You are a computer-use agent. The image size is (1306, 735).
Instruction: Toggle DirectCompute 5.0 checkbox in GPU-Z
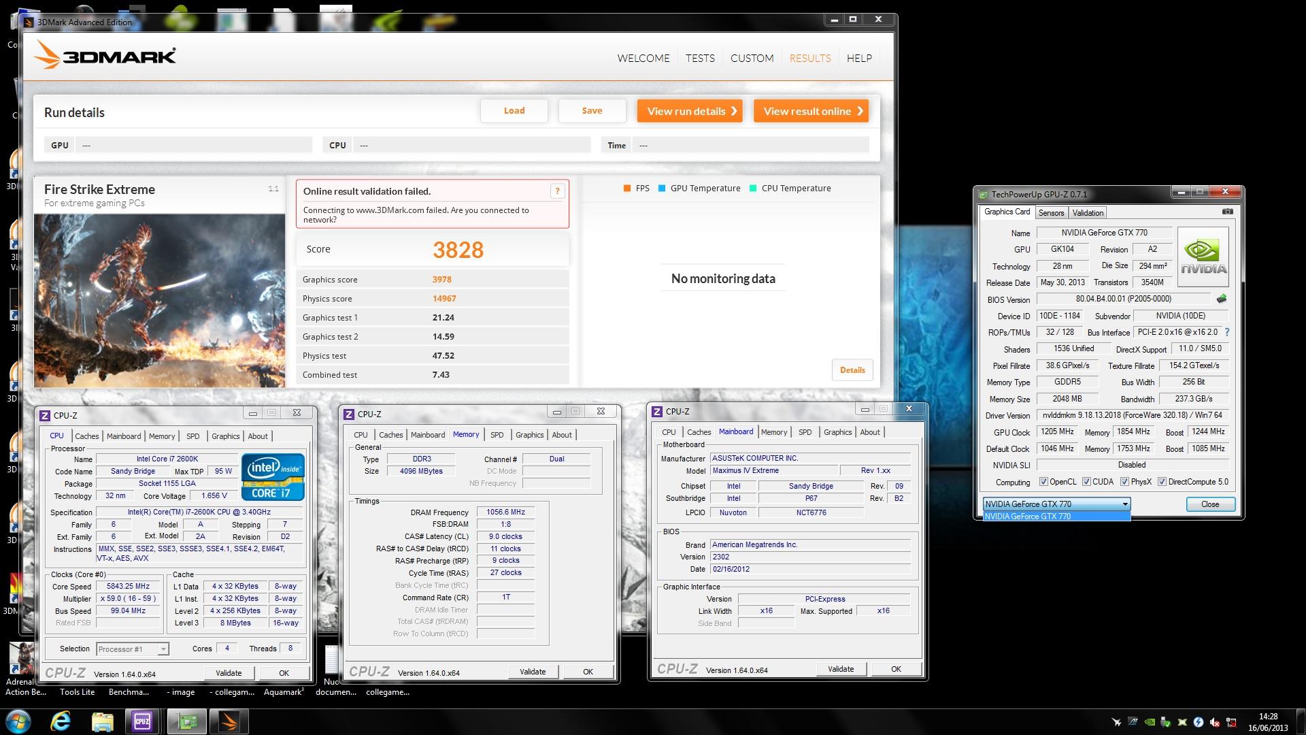pos(1162,482)
